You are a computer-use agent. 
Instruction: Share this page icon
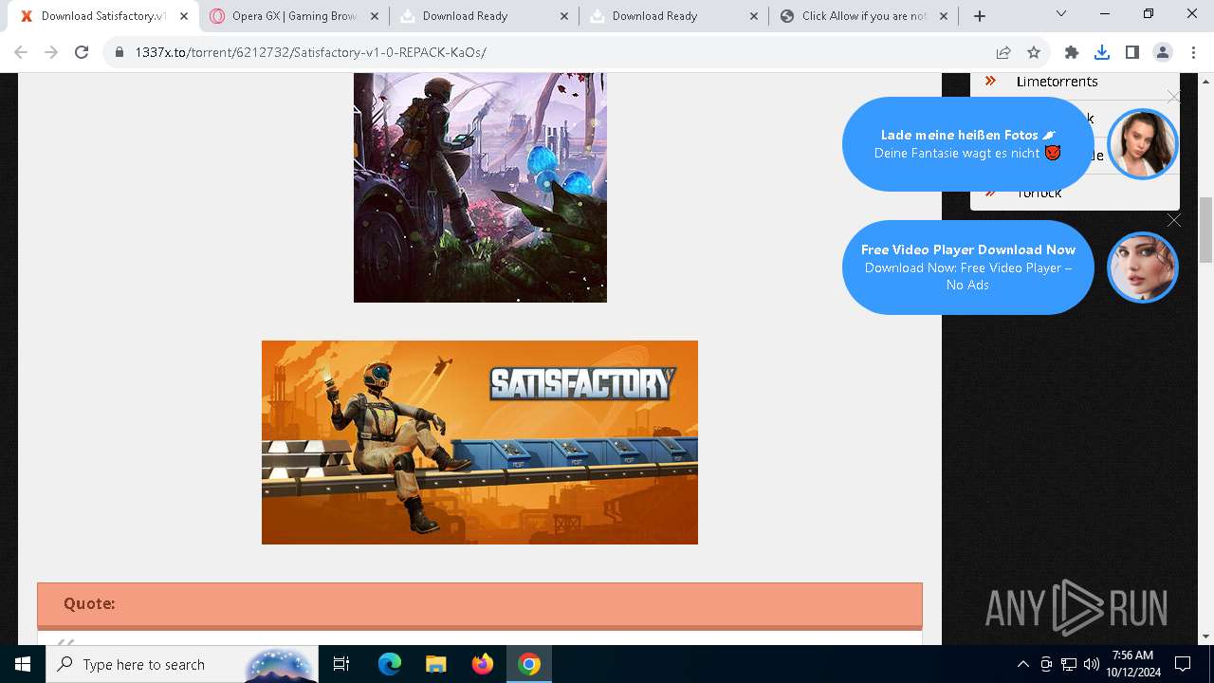[x=1003, y=52]
